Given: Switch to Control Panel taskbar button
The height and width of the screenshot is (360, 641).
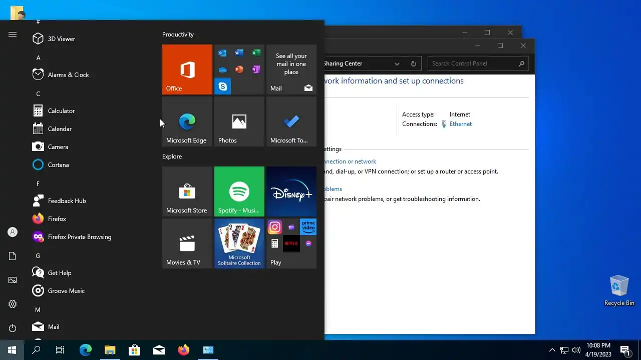Looking at the screenshot, I should pyautogui.click(x=208, y=350).
